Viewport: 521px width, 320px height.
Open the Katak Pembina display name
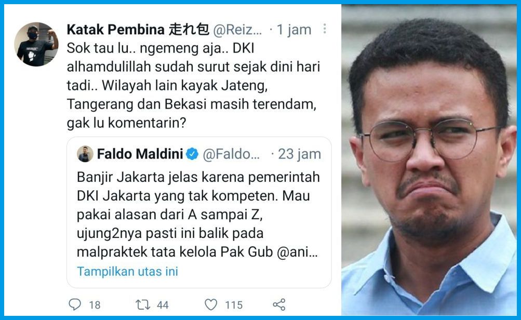click(138, 30)
